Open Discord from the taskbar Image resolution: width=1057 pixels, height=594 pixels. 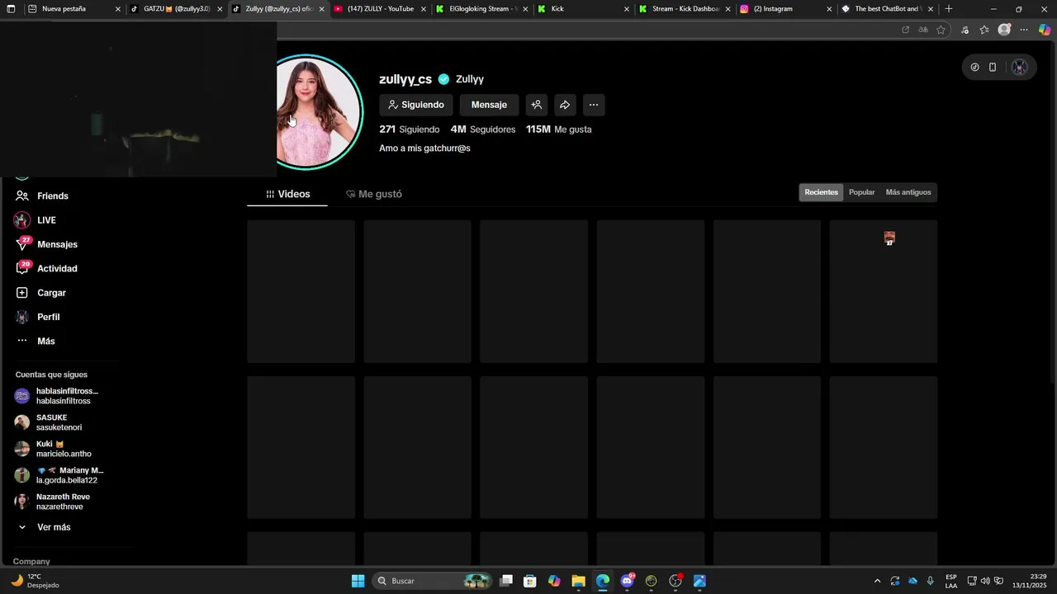[x=627, y=581]
